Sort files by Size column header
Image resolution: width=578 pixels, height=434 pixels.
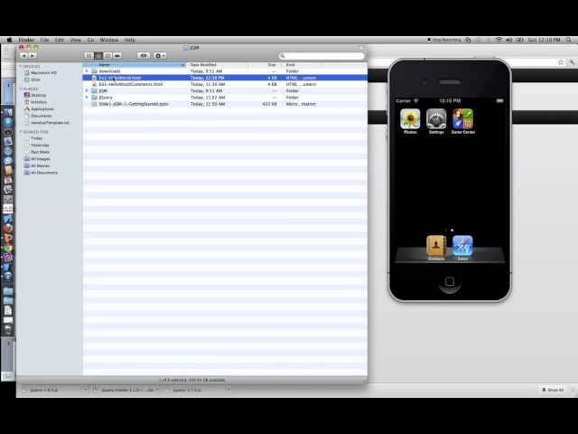(x=265, y=64)
